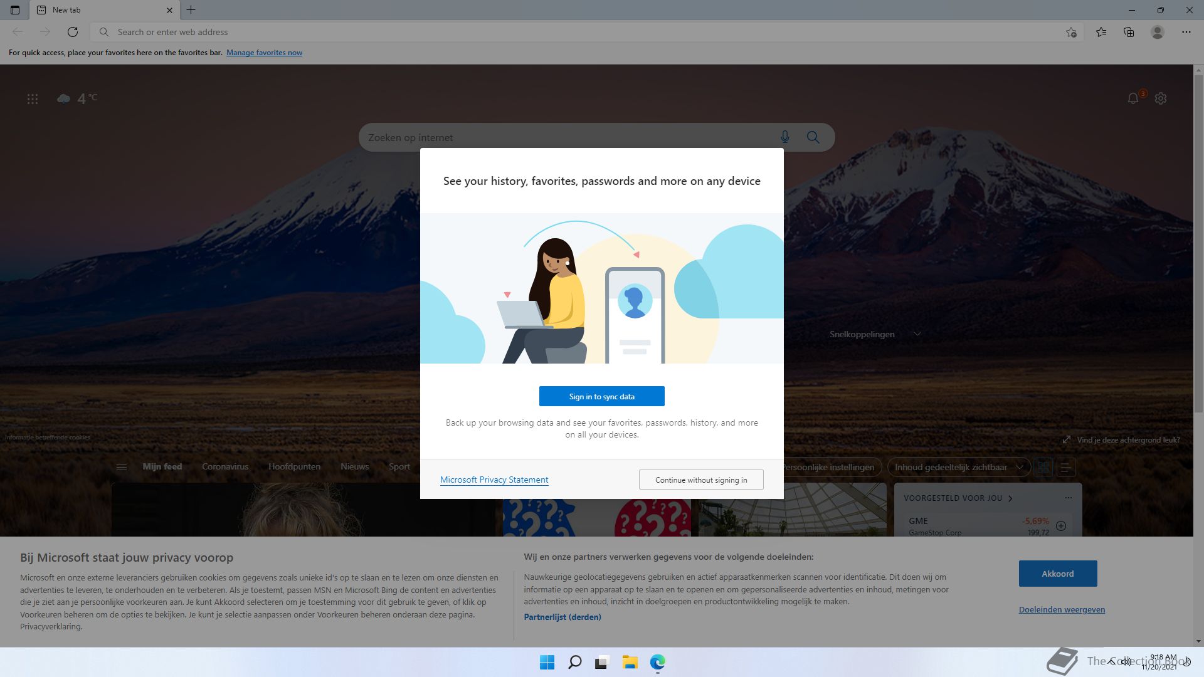Open the Favorites list icon

1101,32
